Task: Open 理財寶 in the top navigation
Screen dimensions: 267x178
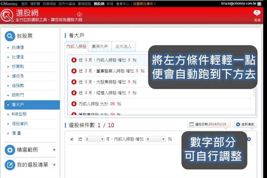Action: point(35,4)
